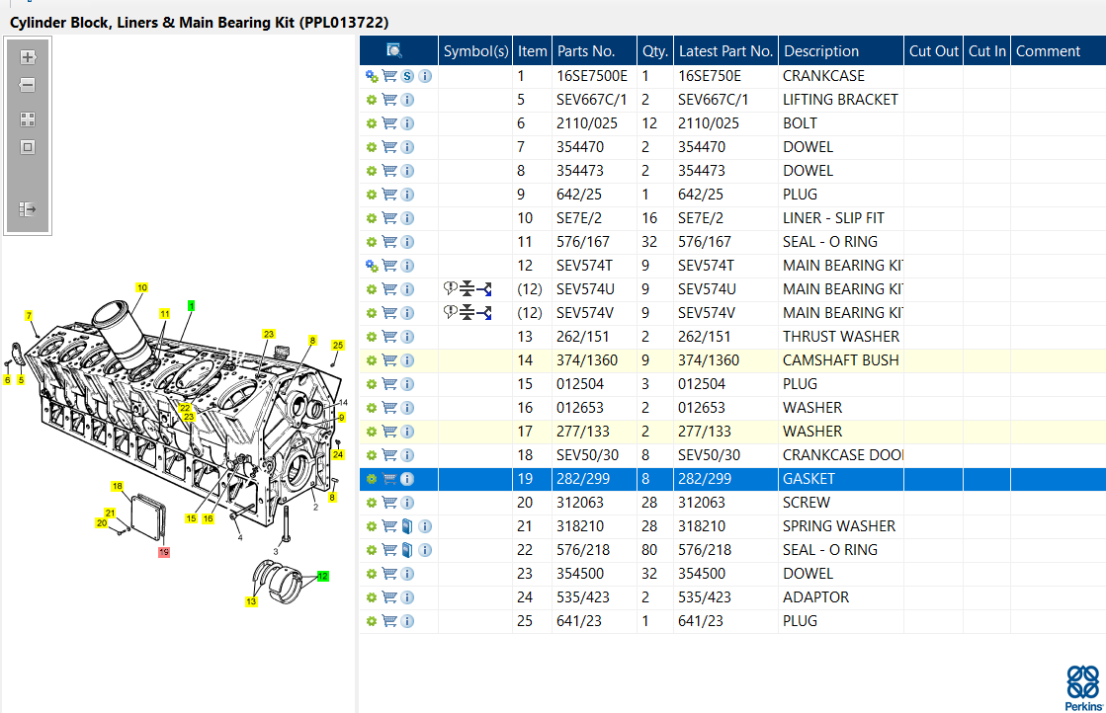
Task: Click the assembly gears icon for SEV574T
Action: (372, 266)
